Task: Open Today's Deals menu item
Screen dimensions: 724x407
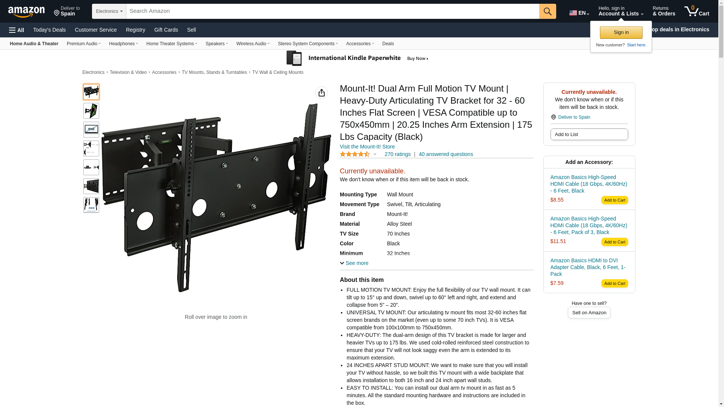Action: pos(49,30)
